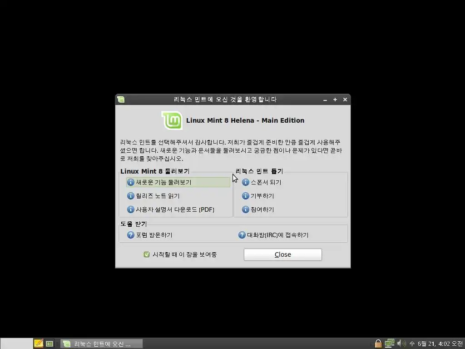Click the Mint icon in the title bar

[121, 100]
